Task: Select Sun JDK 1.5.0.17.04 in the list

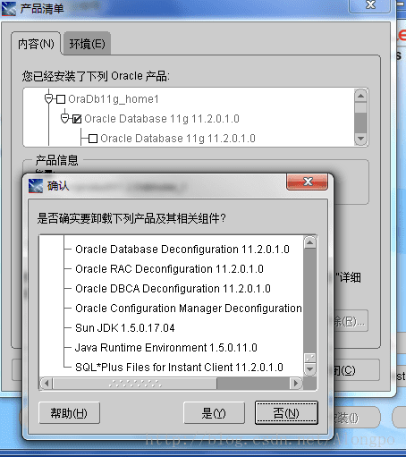Action: coord(125,328)
